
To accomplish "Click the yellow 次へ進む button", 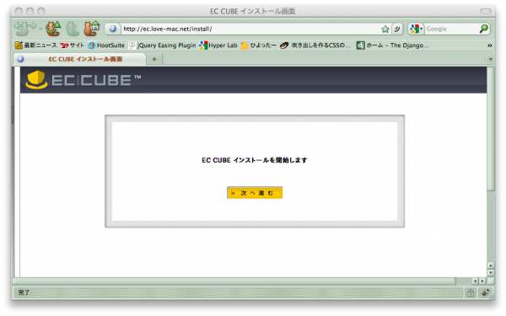I will pyautogui.click(x=255, y=193).
